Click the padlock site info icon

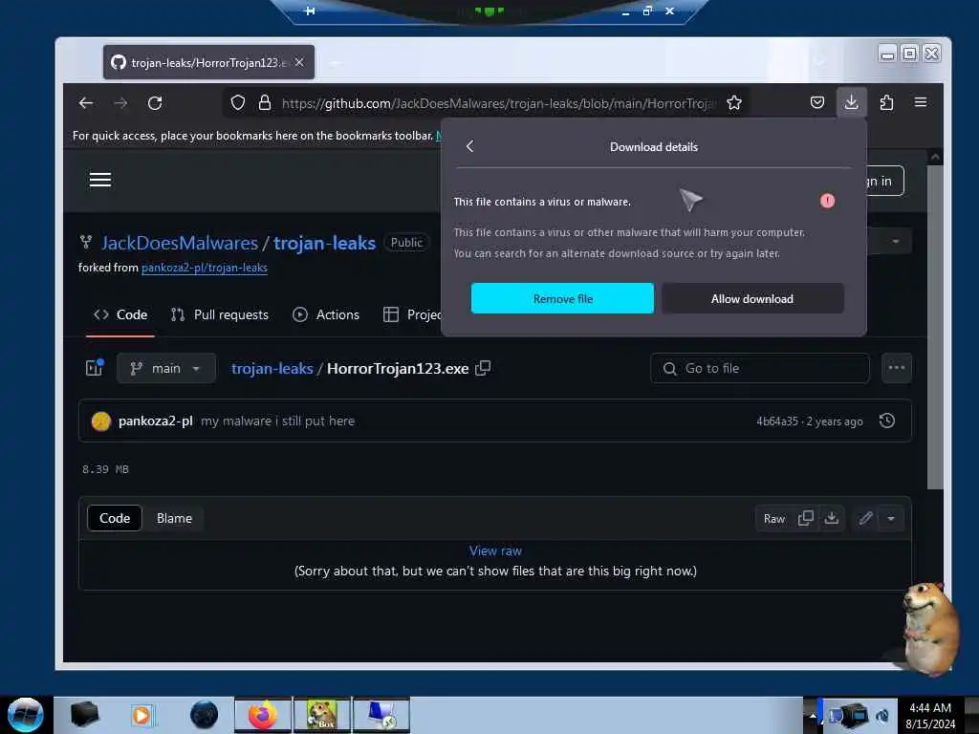(x=265, y=102)
